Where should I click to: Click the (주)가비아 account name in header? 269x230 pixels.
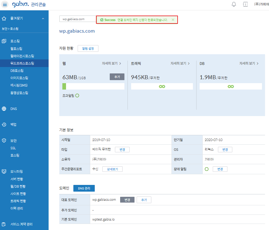click(261, 4)
